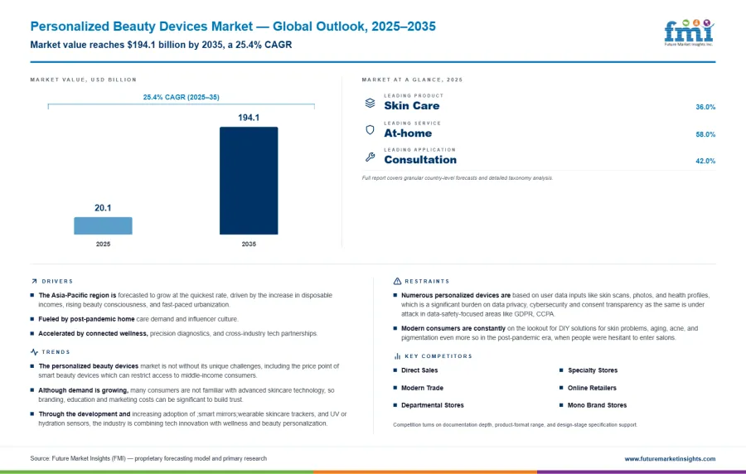Click the 36.0% share value
The width and height of the screenshot is (746, 474).
(x=705, y=107)
